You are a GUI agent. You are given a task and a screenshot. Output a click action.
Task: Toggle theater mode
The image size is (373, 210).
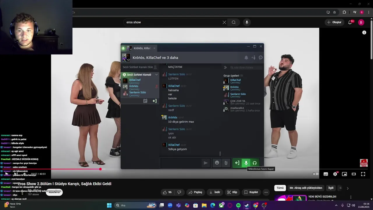[x=354, y=174]
